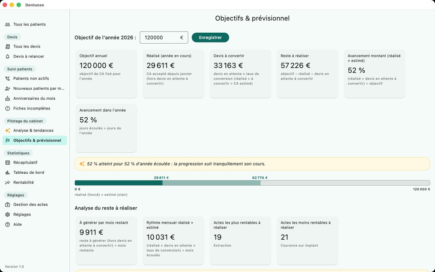Image resolution: width=435 pixels, height=272 pixels.
Task: Click the À générer par mois restant card
Action: tap(106, 241)
